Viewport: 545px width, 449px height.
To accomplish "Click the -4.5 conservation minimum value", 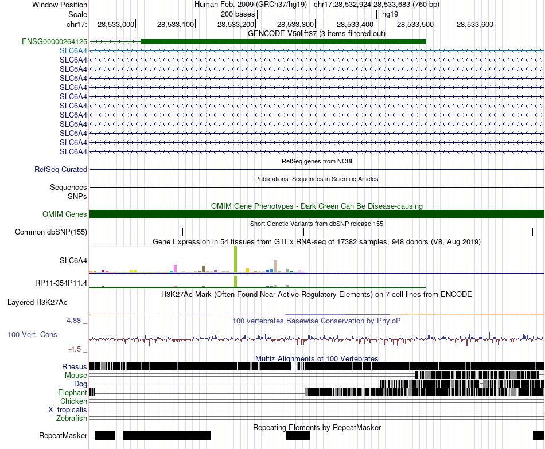I will [75, 349].
